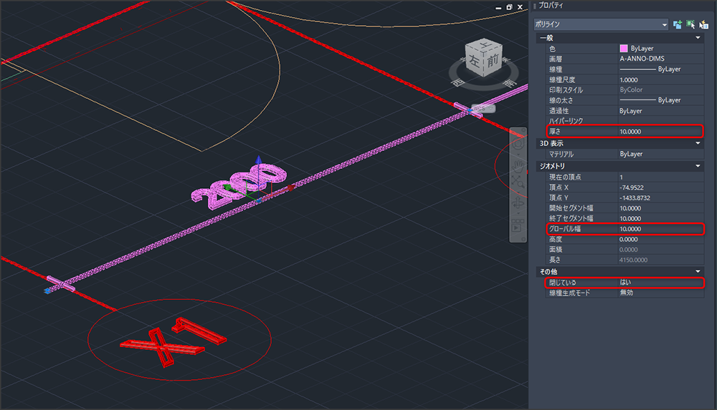Edit the 頂点 X value -74.9522

tap(660, 187)
